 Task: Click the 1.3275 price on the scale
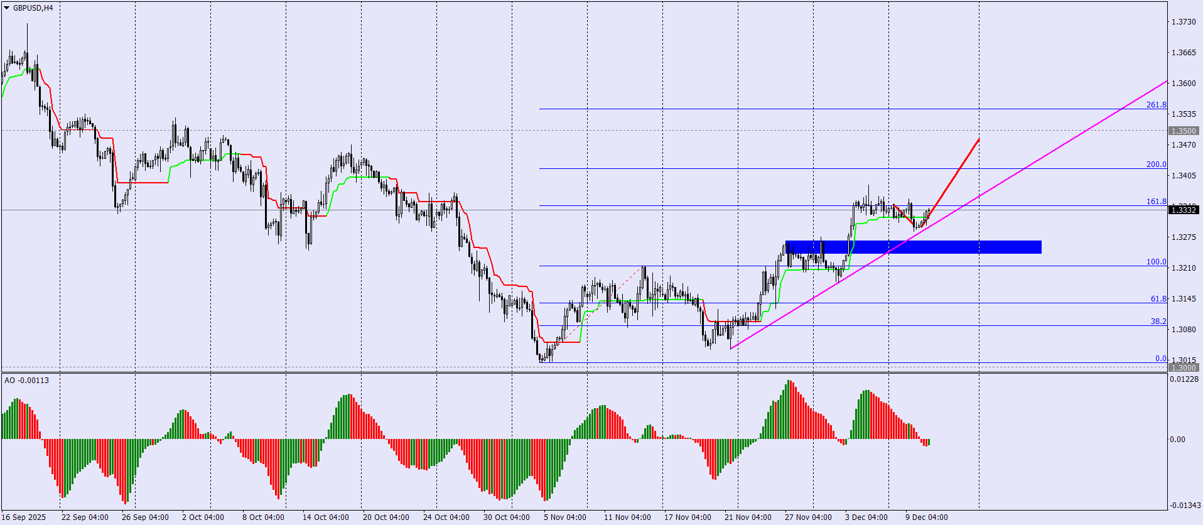[x=1184, y=237]
